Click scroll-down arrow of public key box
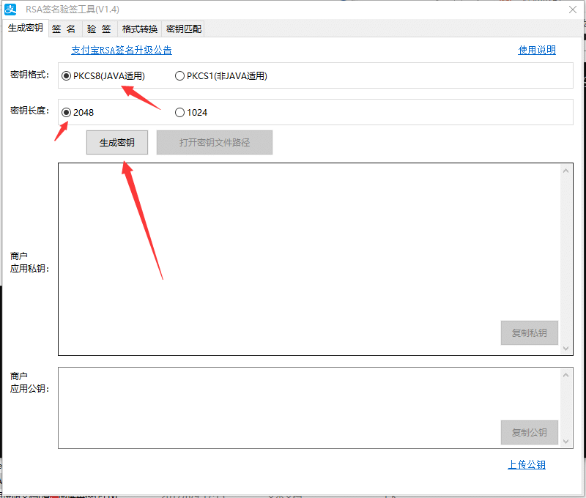The width and height of the screenshot is (586, 498). (x=565, y=442)
